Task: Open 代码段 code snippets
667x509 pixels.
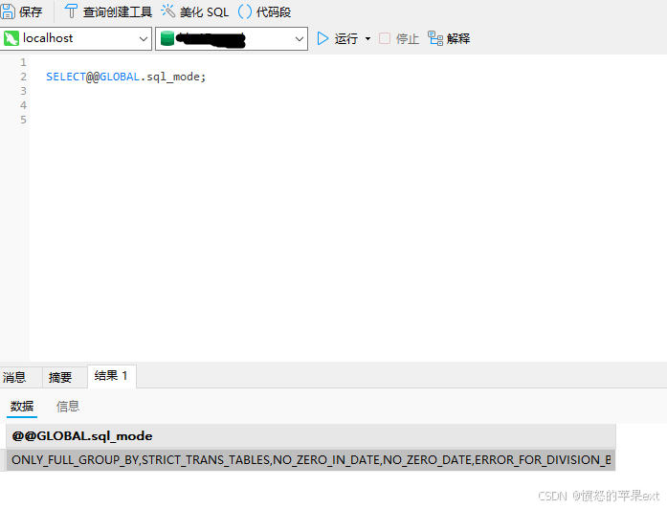Action: point(274,11)
